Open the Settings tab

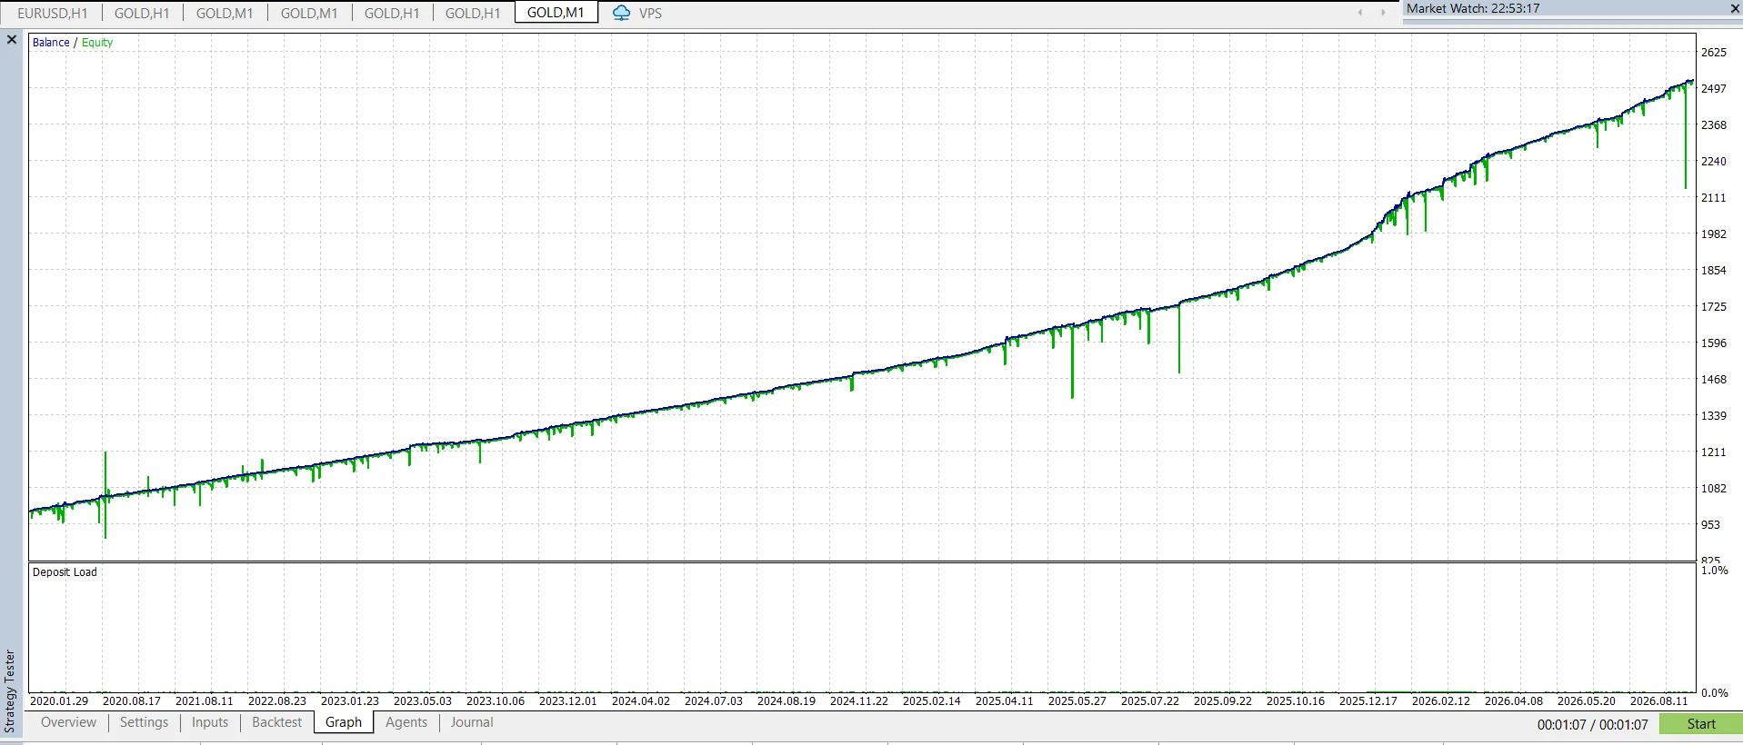pyautogui.click(x=144, y=722)
